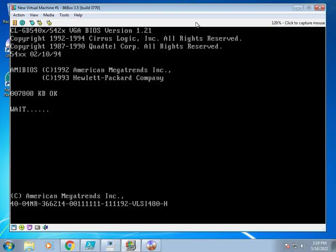336x252 pixels.
Task: Open the Tools menu
Action: (x=64, y=15)
